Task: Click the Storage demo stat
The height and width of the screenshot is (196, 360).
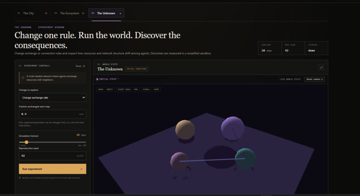Action: pyautogui.click(x=316, y=48)
